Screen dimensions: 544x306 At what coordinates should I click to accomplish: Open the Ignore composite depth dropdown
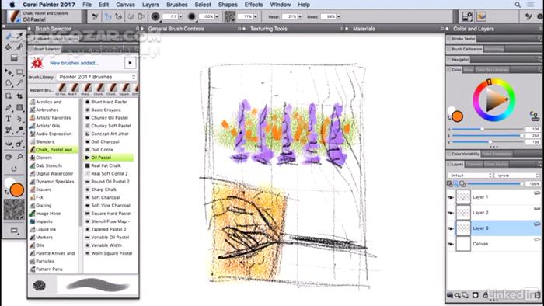(517, 176)
